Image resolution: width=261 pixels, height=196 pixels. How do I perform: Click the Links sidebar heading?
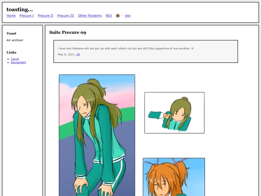12,52
